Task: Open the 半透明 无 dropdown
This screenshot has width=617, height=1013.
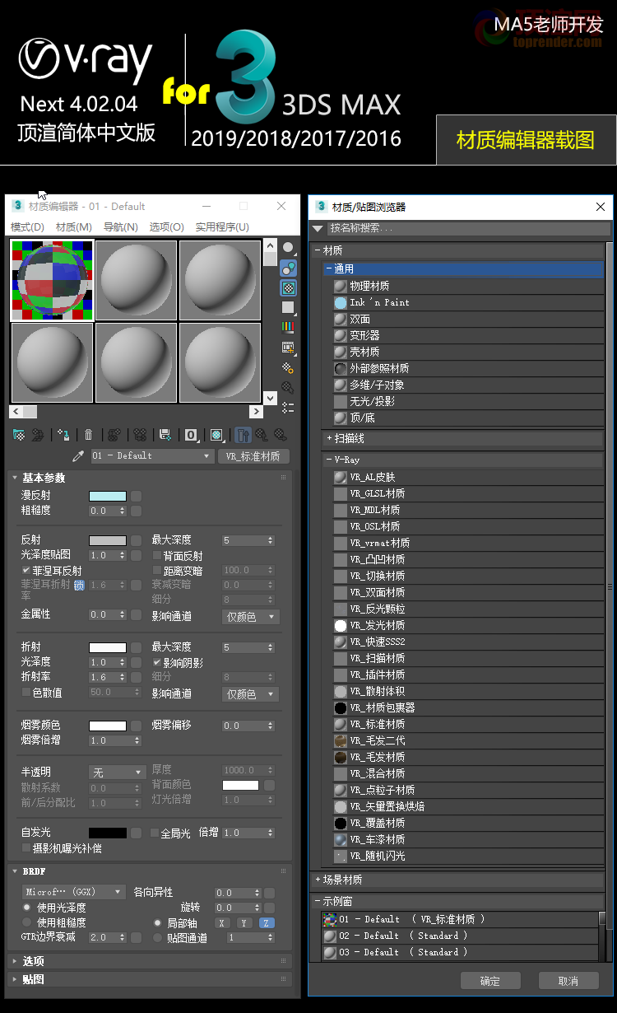Action: (x=117, y=773)
